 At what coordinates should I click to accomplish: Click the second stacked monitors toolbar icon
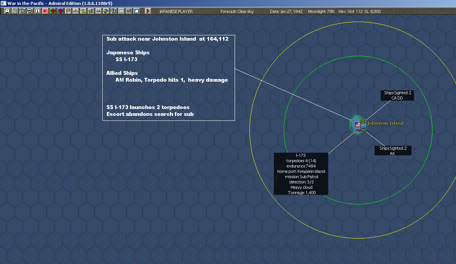point(30,11)
